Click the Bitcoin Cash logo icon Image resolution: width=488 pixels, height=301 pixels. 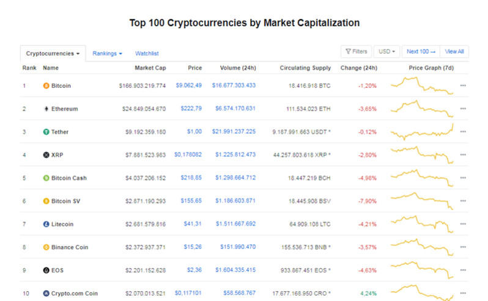pyautogui.click(x=46, y=178)
